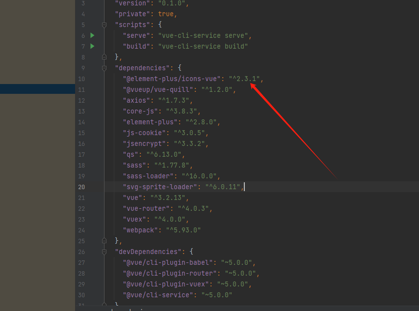Click the "@vueup/vue-quill" dependency name
This screenshot has height=311, width=419.
(158, 89)
